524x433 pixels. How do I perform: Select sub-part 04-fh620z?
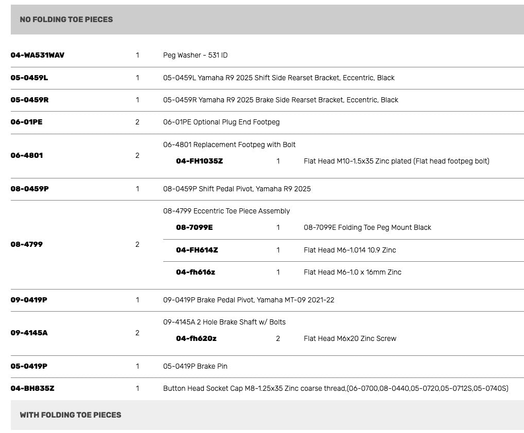(x=196, y=338)
